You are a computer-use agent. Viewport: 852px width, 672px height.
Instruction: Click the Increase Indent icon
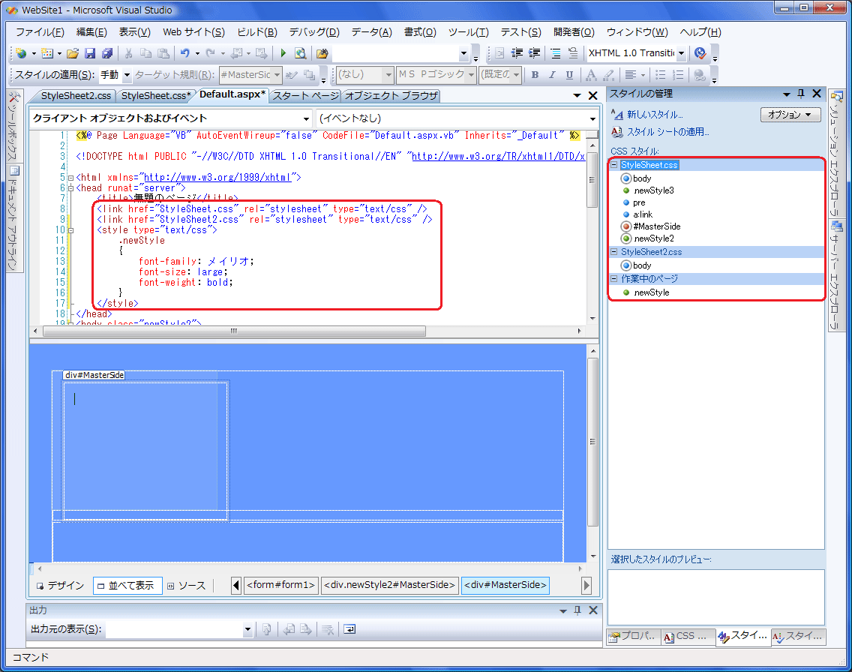pos(535,52)
